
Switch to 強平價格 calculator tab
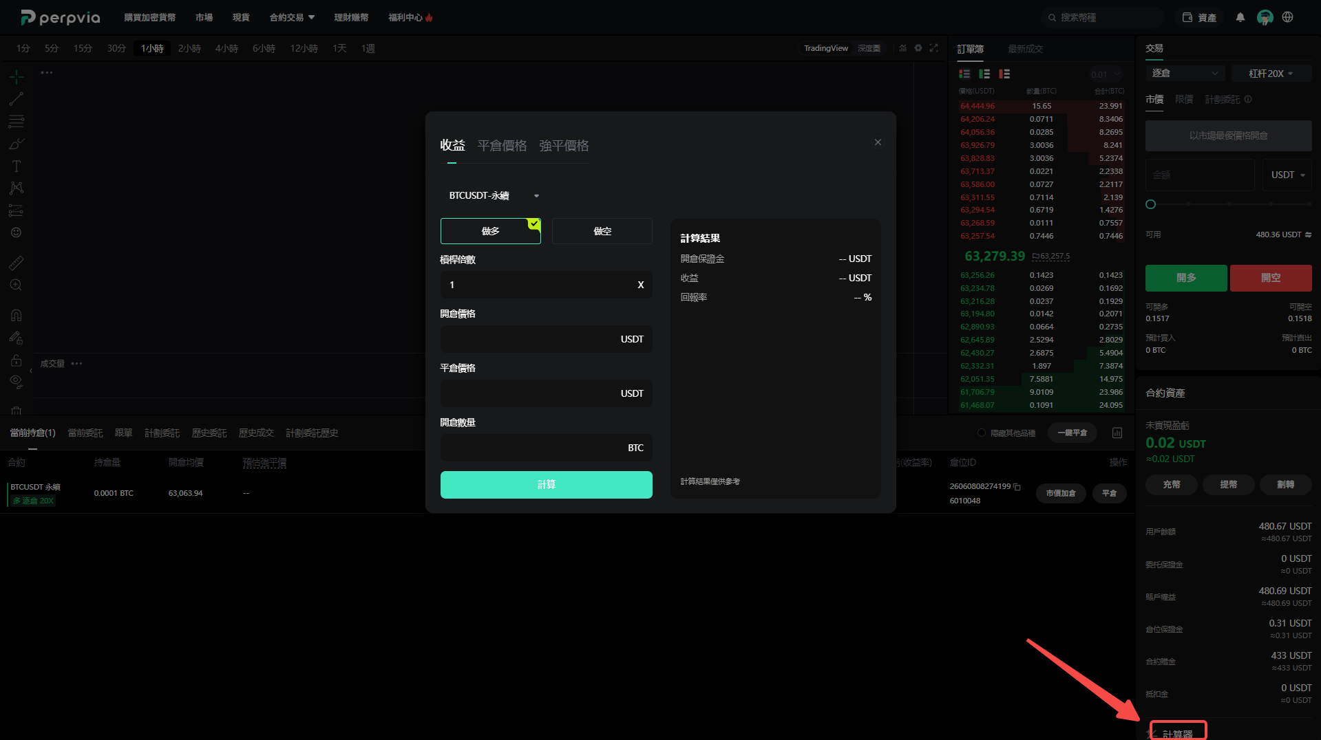(x=564, y=146)
